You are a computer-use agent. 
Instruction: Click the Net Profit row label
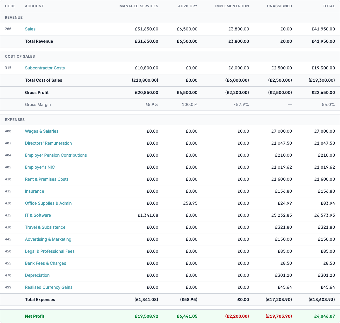pyautogui.click(x=35, y=316)
